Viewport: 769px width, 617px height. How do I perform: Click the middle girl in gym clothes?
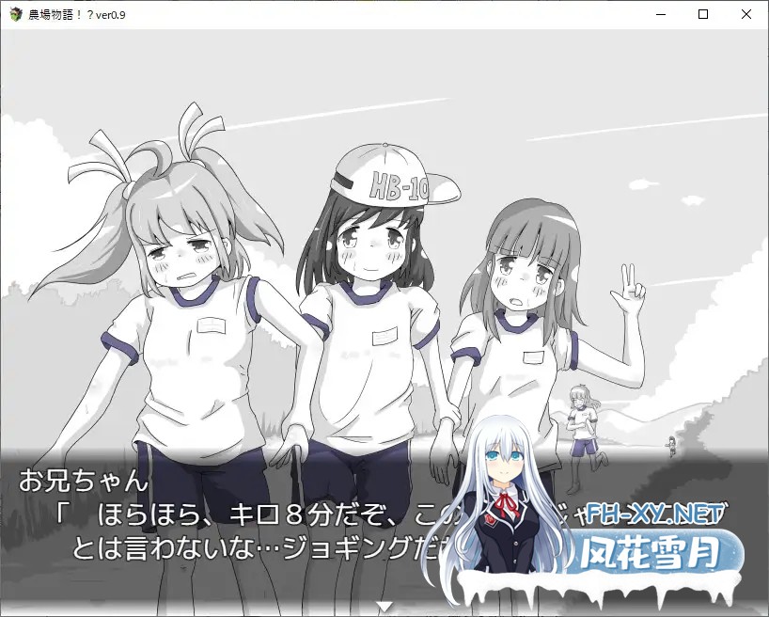tap(367, 329)
